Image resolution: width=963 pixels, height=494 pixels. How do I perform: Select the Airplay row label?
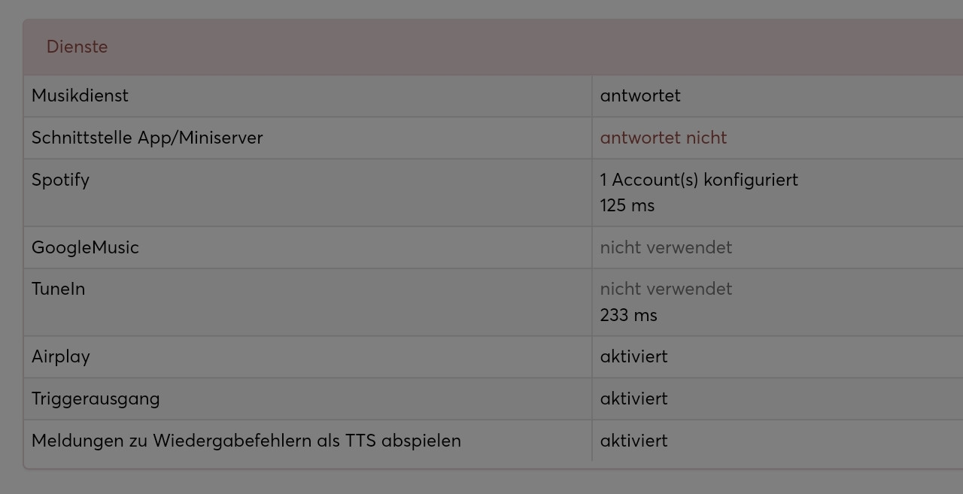pyautogui.click(x=61, y=356)
